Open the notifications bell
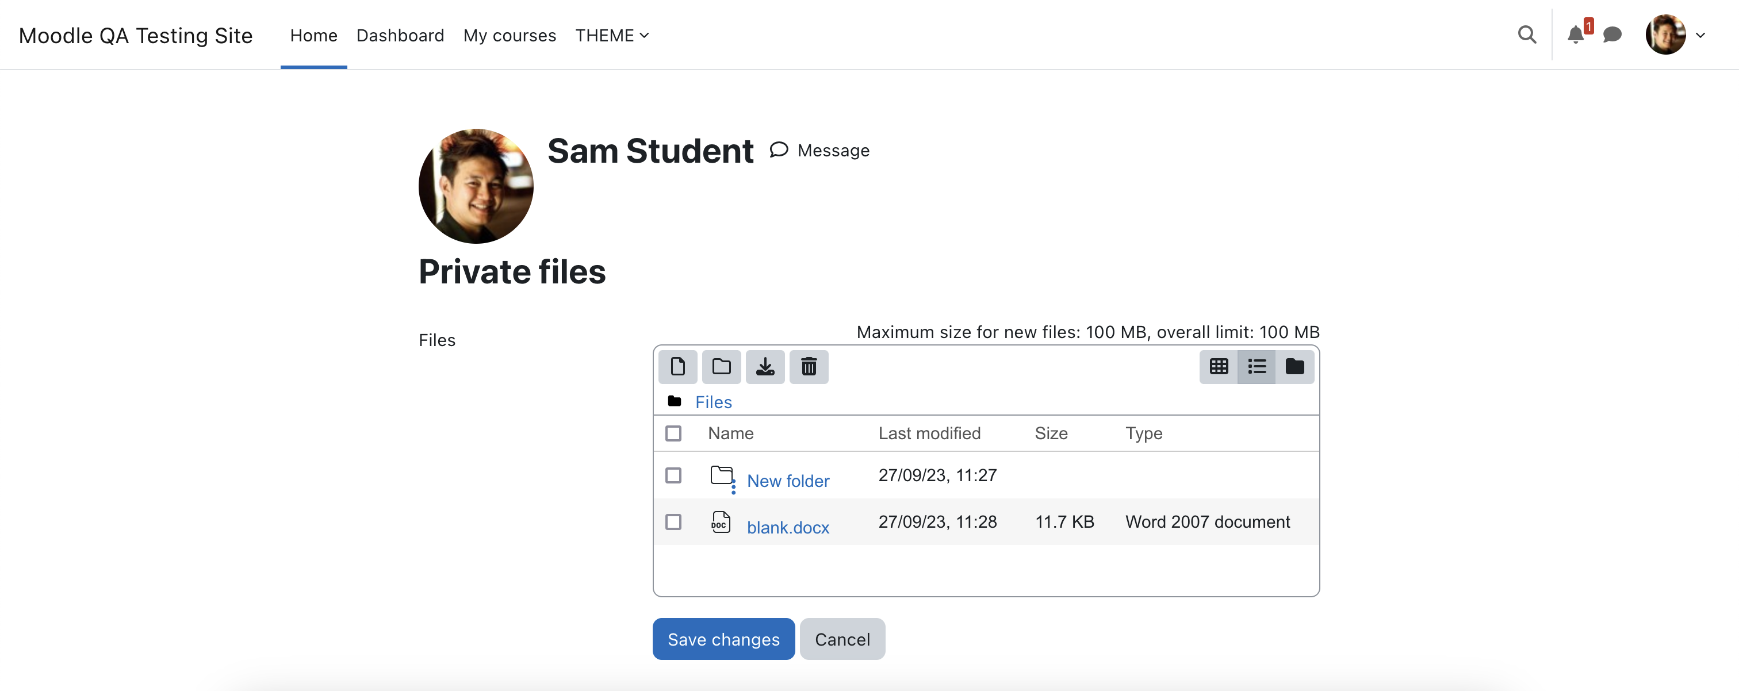This screenshot has width=1739, height=691. coord(1576,34)
